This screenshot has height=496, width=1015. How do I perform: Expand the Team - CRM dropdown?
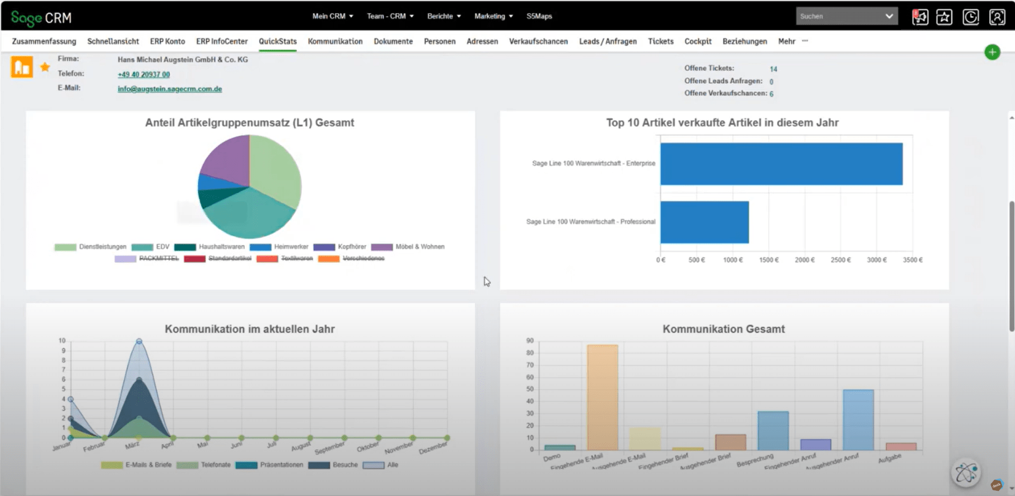click(390, 16)
